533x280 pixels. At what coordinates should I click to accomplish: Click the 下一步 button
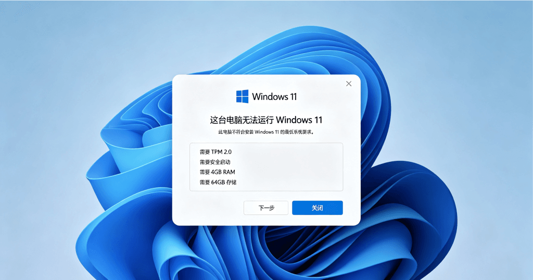(266, 208)
